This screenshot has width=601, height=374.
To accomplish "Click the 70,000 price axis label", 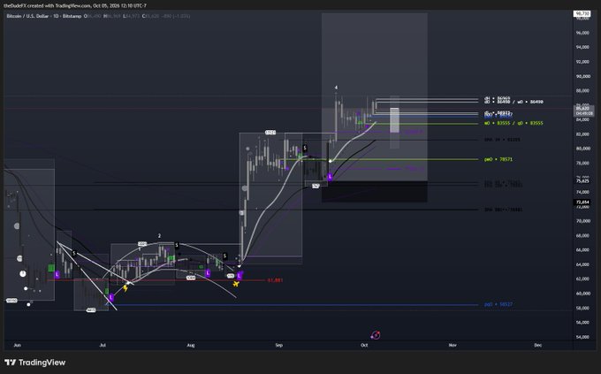I will click(x=582, y=221).
